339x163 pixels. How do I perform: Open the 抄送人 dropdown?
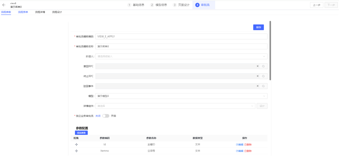[181, 56]
